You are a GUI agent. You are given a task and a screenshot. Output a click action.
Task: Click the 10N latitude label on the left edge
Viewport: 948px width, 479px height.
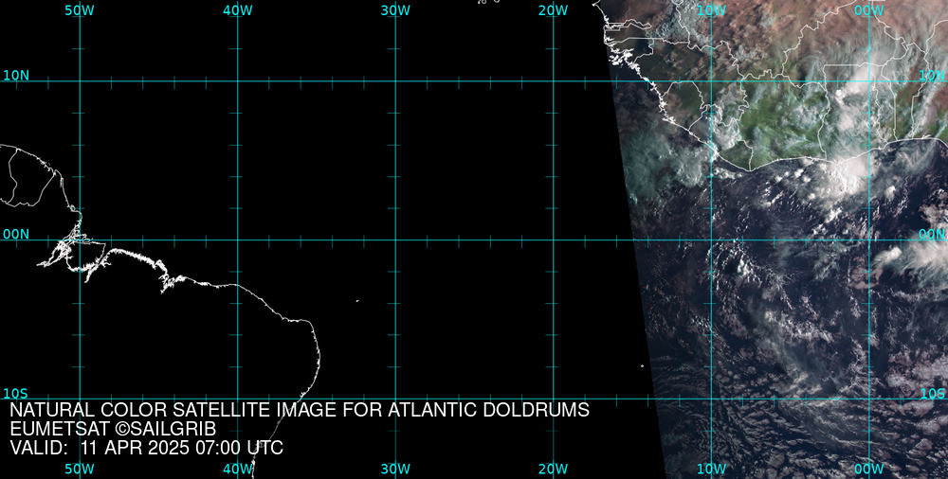pos(16,76)
